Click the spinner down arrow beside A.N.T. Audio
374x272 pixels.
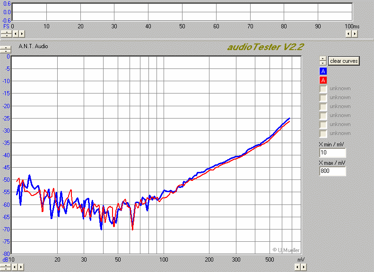pos(6,51)
